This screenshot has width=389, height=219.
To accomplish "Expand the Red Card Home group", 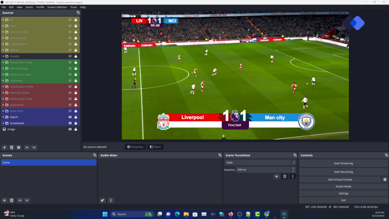I will [3, 93].
